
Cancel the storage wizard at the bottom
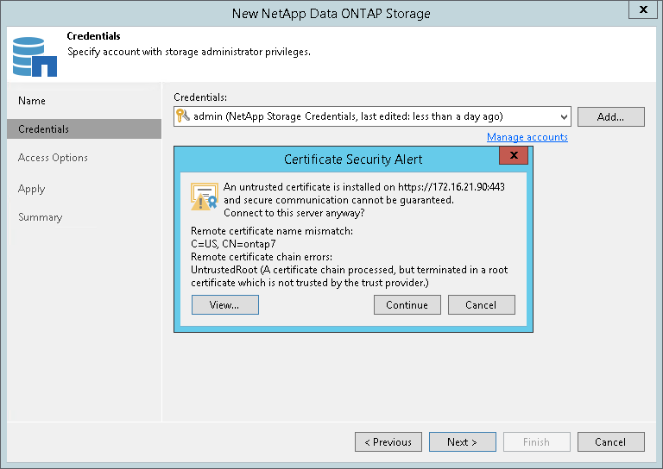pos(610,442)
